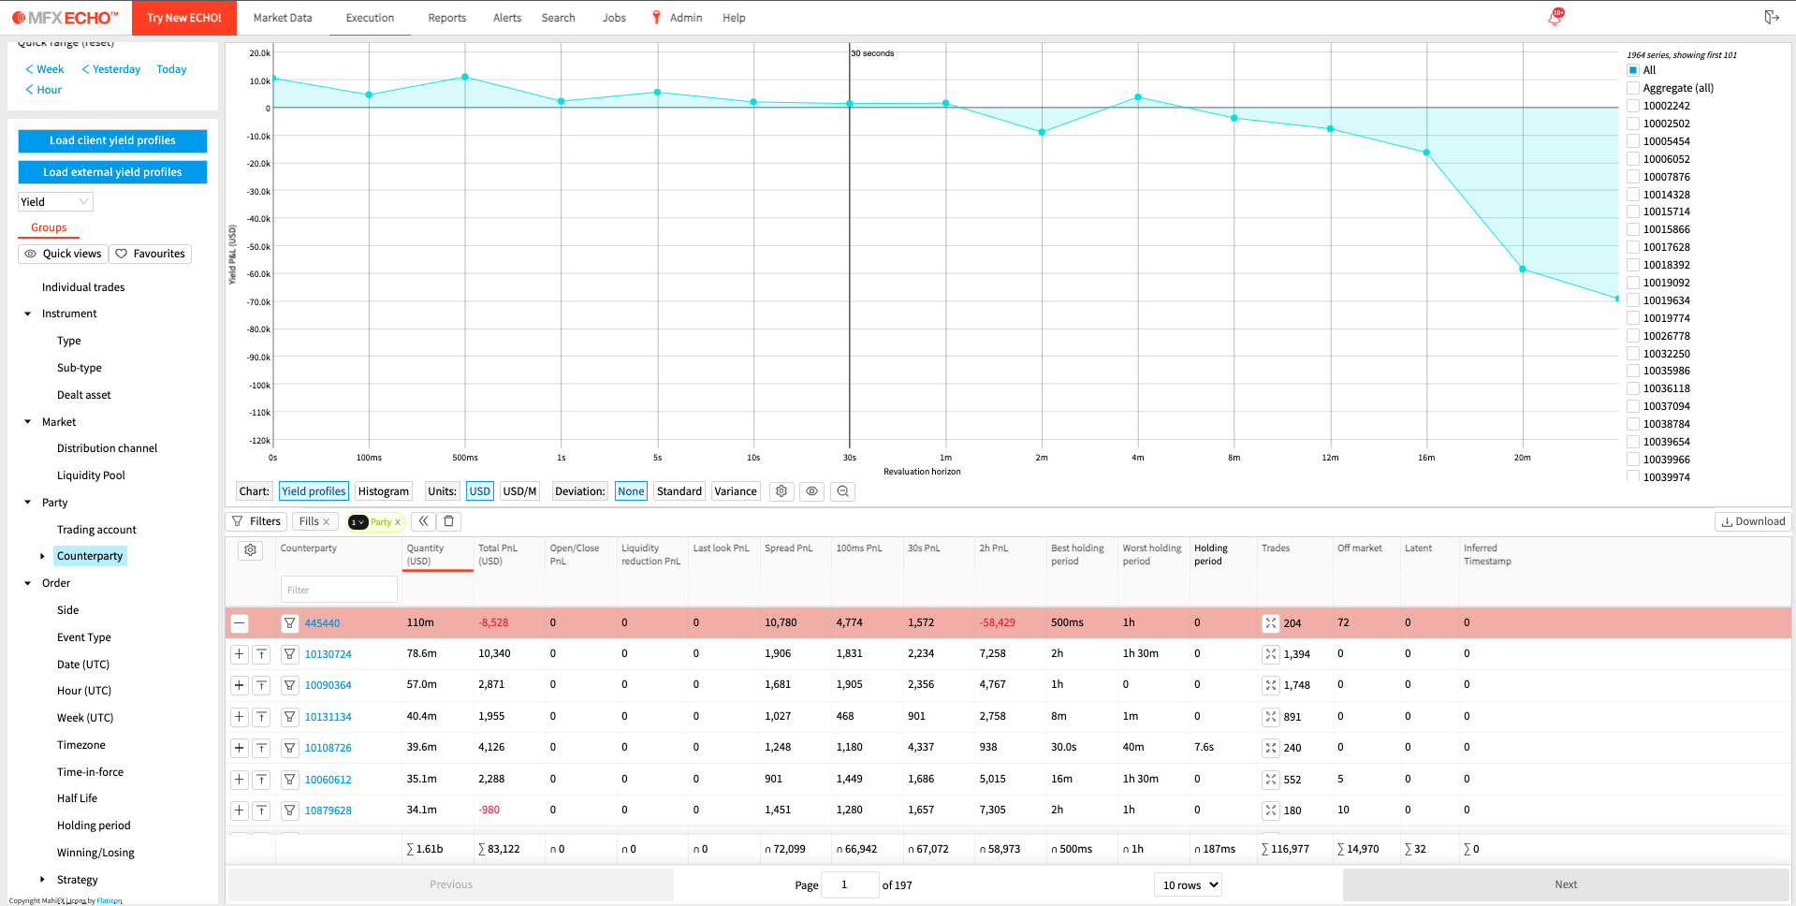
Task: Expand trades icon for 1,748 trades
Action: [x=1271, y=685]
